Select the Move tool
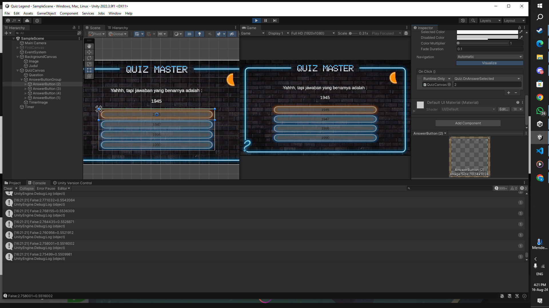The height and width of the screenshot is (308, 549). (x=89, y=52)
